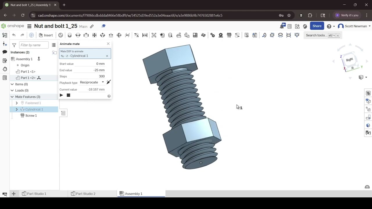
Task: Reload the browser page
Action: [23, 15]
